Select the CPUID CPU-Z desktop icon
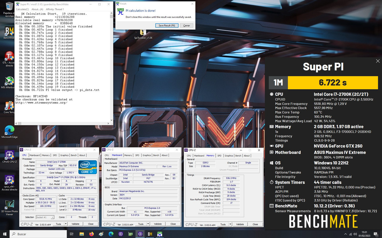The width and height of the screenshot is (382, 238). pos(10,157)
